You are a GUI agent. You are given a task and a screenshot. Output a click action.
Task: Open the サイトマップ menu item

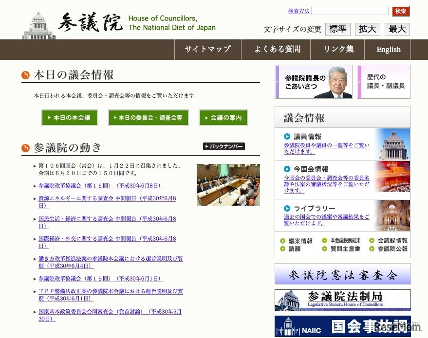pyautogui.click(x=207, y=49)
